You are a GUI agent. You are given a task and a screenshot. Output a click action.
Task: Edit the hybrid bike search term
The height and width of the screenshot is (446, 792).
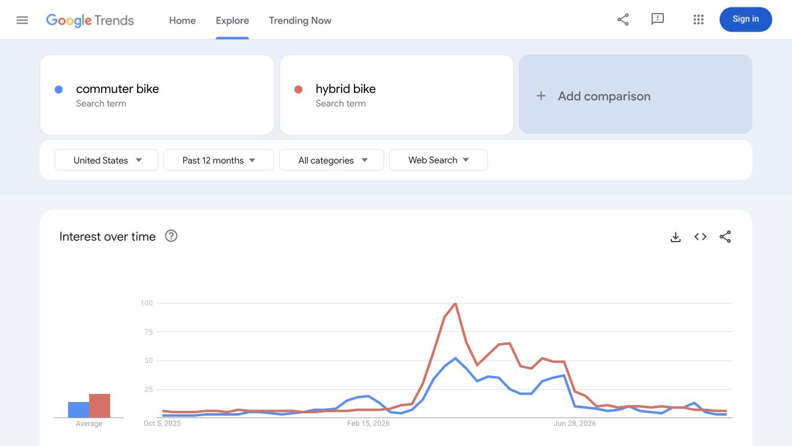pyautogui.click(x=397, y=95)
